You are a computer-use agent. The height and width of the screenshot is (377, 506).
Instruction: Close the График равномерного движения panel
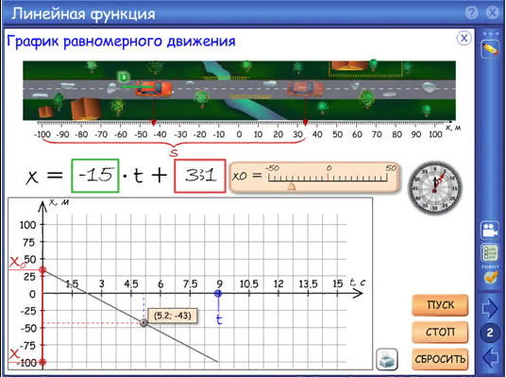click(x=464, y=38)
